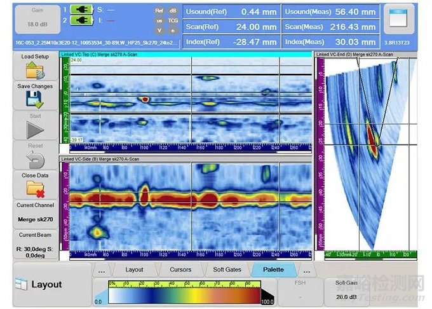Image resolution: width=432 pixels, height=309 pixels.
Task: Switch to the Soft Gates tab
Action: pos(227,270)
